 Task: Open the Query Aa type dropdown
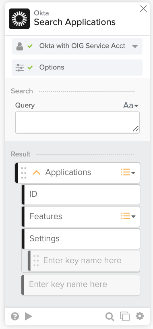tap(131, 105)
